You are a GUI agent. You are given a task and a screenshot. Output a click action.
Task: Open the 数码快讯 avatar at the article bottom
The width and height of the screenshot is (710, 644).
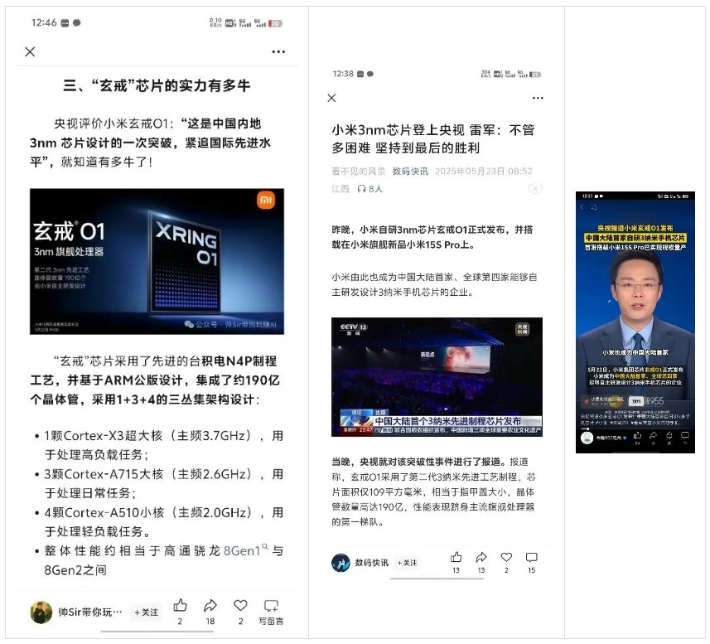point(341,563)
